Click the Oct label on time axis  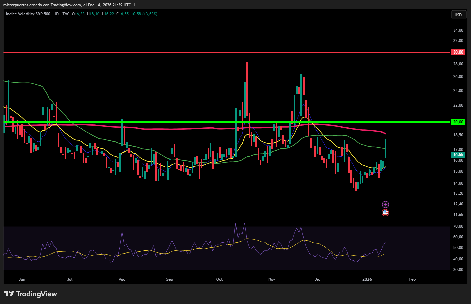pos(219,279)
